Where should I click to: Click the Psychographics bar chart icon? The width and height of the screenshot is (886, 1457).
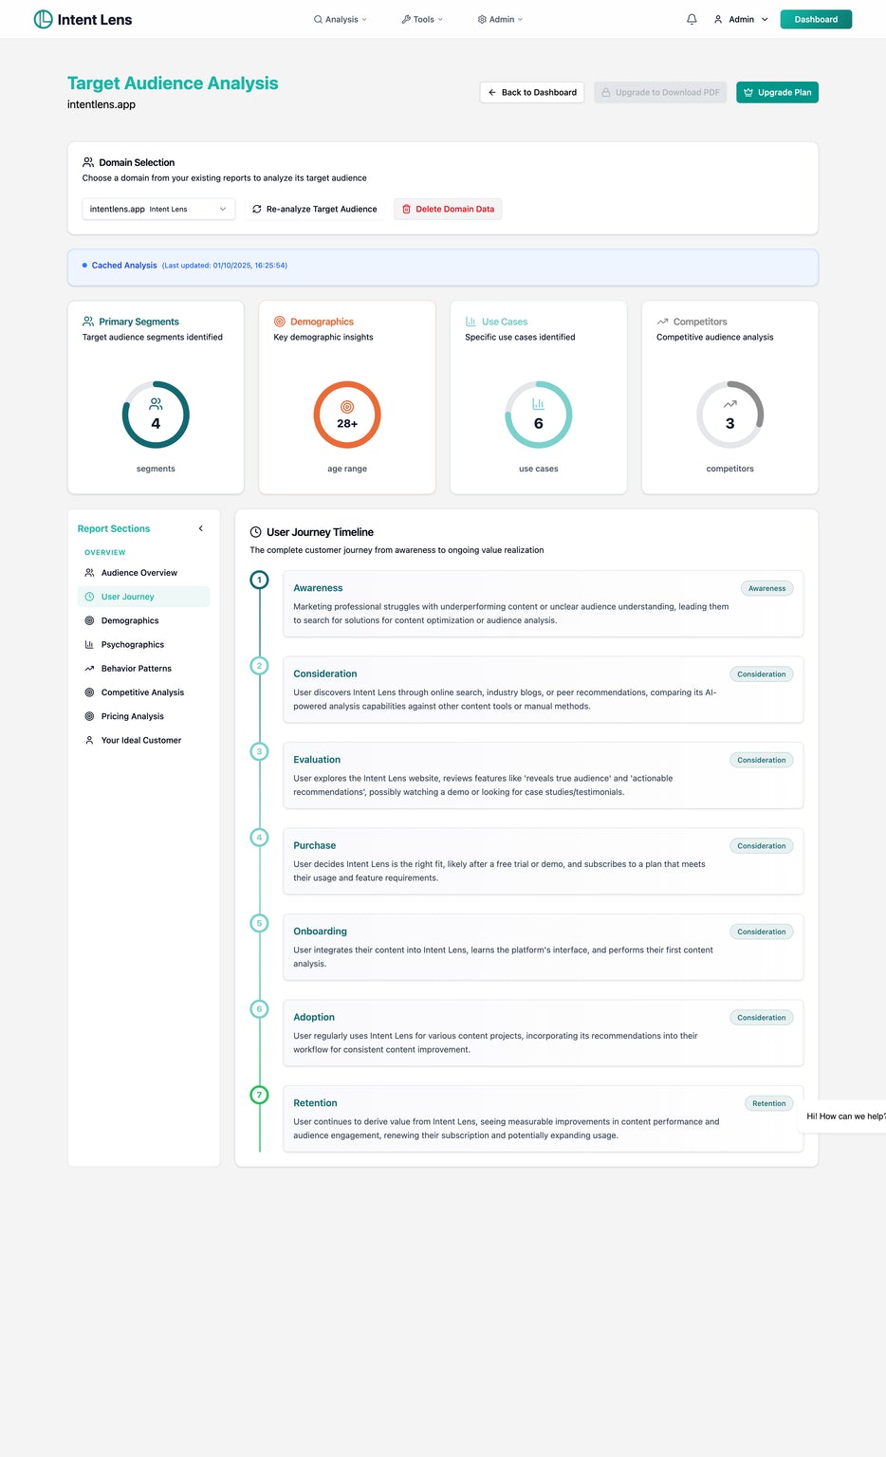(x=89, y=644)
